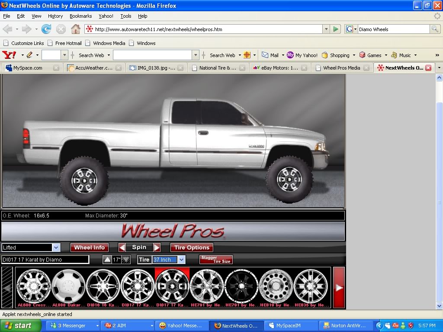Open Yahoo! Messenger from the taskbar
The width and height of the screenshot is (443, 332).
point(182,326)
